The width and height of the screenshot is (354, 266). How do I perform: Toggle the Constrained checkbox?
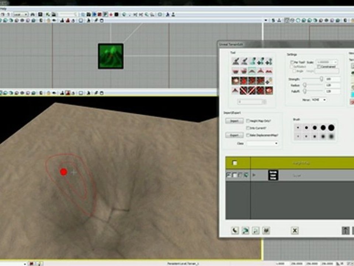point(319,66)
